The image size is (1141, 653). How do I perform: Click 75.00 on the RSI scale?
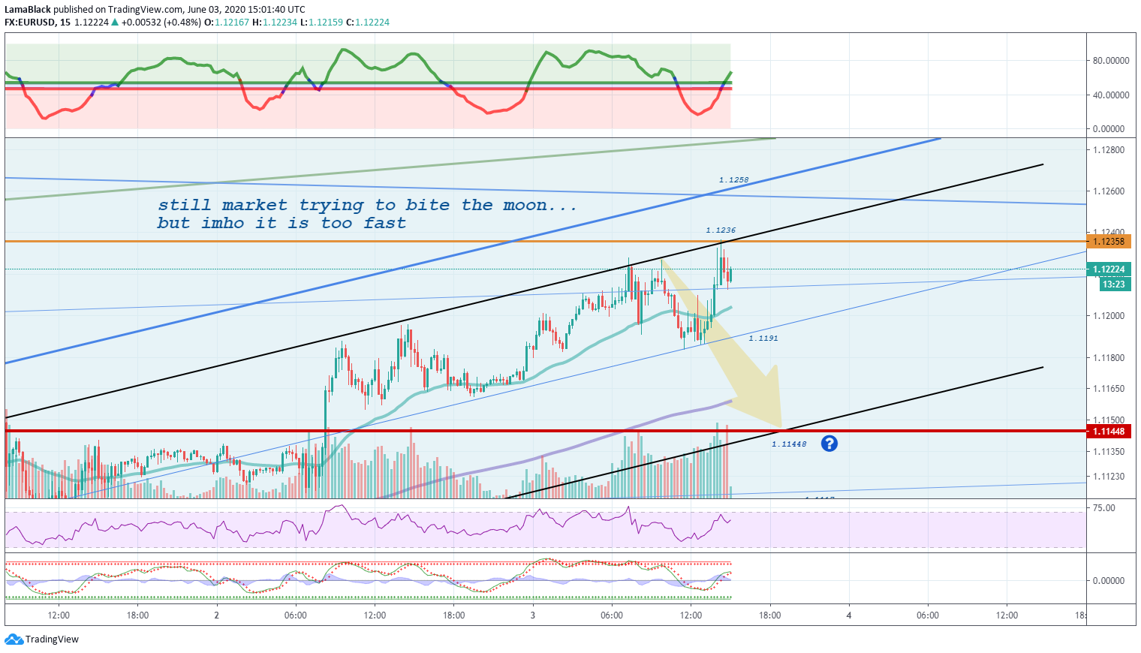click(x=1103, y=508)
